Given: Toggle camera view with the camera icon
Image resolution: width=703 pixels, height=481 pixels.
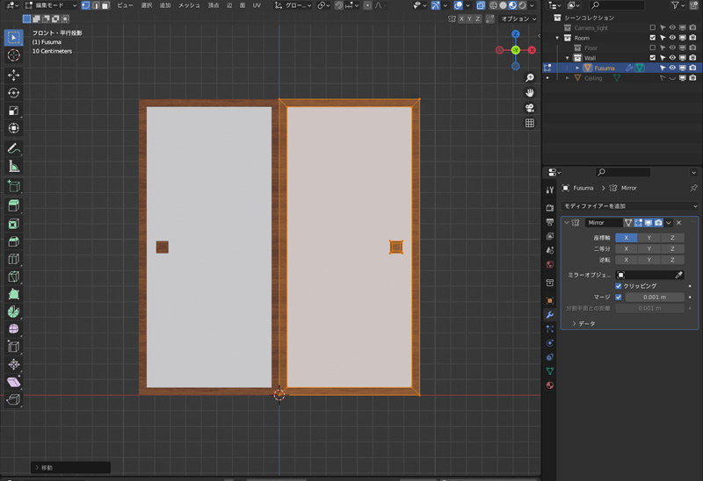Looking at the screenshot, I should click(x=530, y=108).
